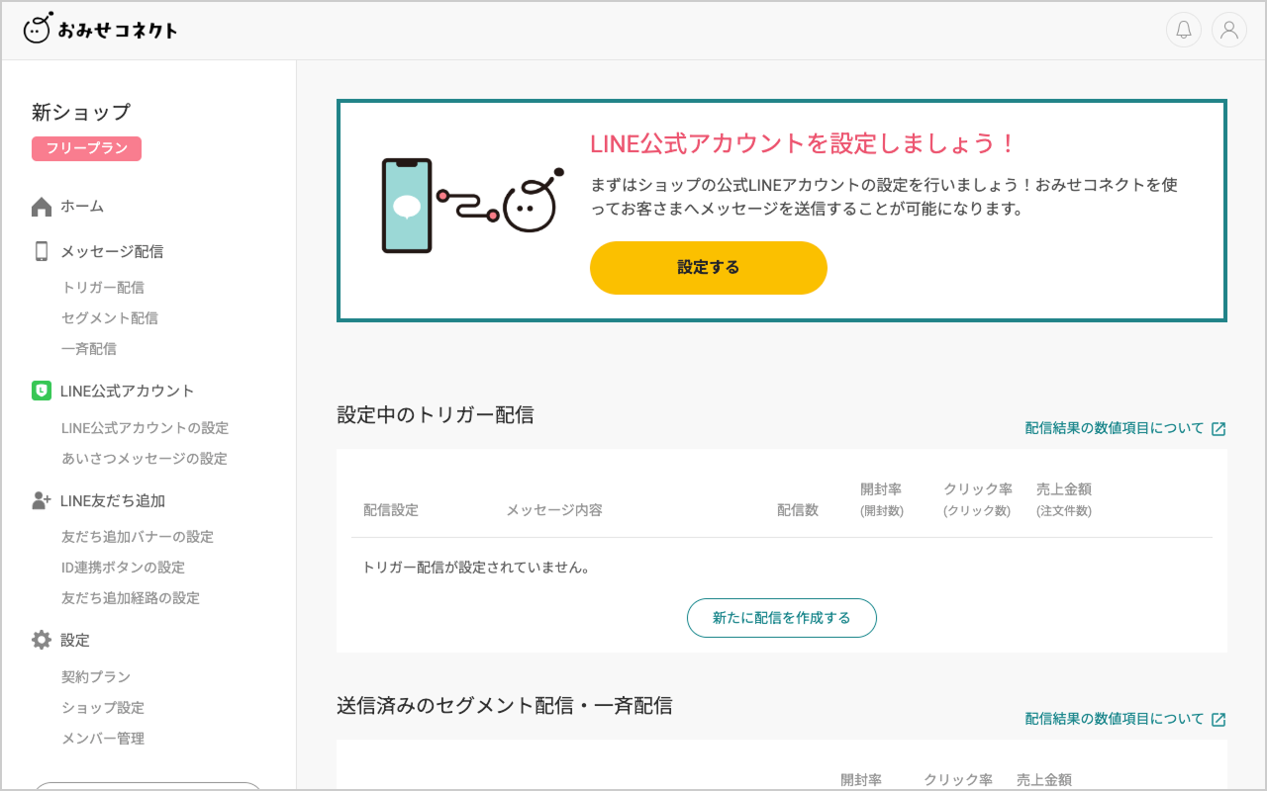The width and height of the screenshot is (1267, 791).
Task: Click the 設定中のトリガー配信 heading
Action: (436, 415)
